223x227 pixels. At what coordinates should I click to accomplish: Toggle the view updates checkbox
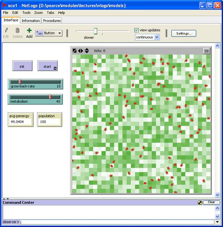tap(136, 30)
